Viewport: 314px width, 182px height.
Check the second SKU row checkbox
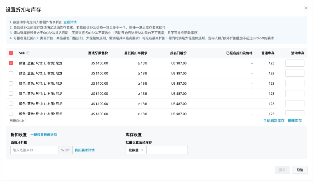coord(11,73)
